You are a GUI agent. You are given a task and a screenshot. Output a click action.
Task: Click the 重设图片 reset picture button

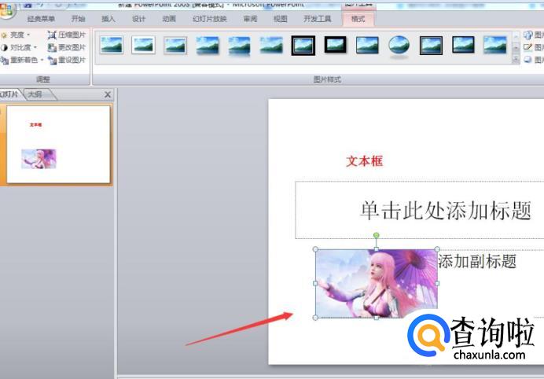click(x=67, y=60)
